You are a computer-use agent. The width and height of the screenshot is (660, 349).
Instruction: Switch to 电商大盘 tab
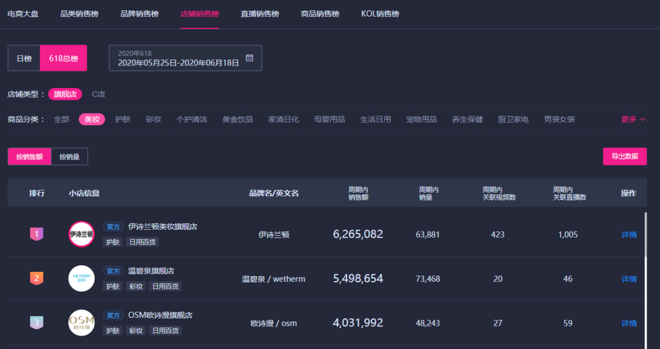[23, 14]
